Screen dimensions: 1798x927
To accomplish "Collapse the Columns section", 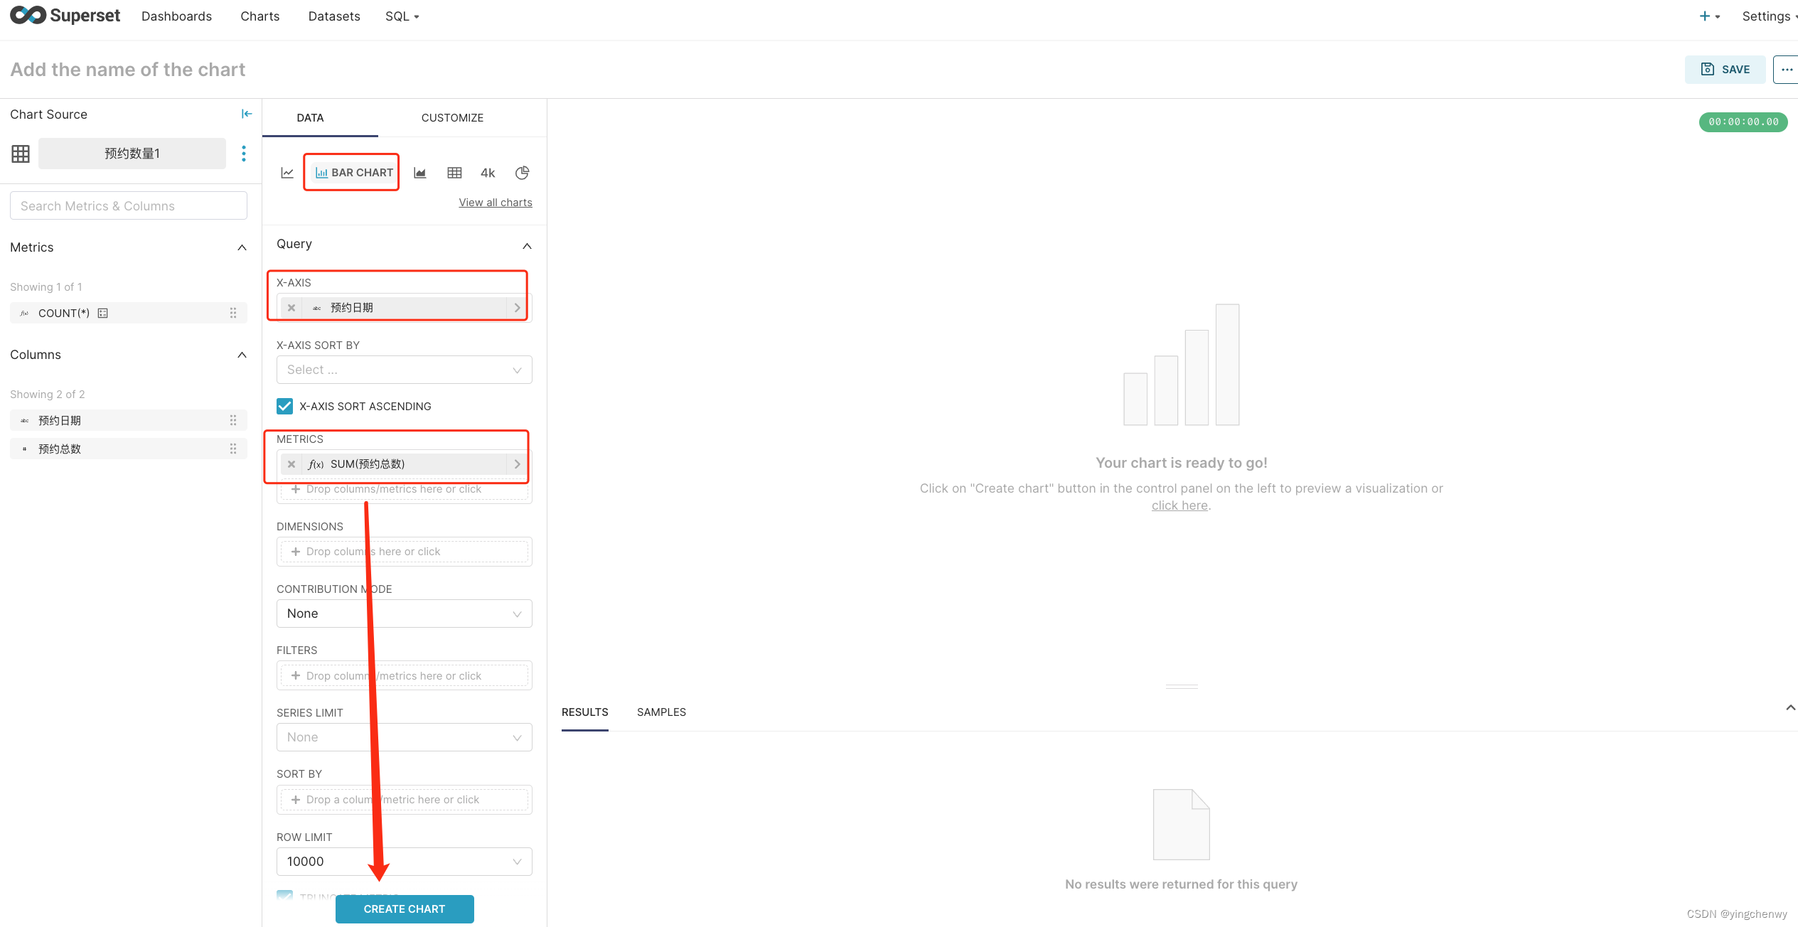I will click(x=242, y=355).
